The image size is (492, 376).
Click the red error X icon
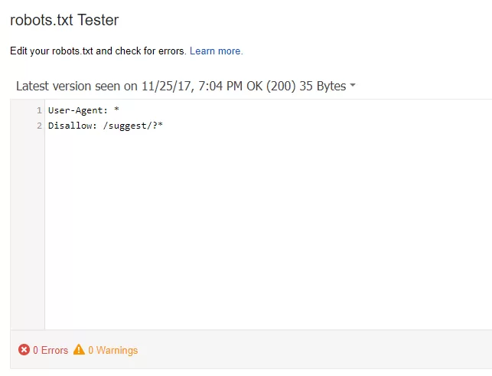coord(24,350)
